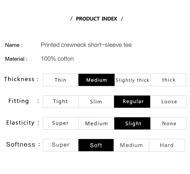190x174 pixels.
Task: Pick Hard softness option
Action: [167, 145]
